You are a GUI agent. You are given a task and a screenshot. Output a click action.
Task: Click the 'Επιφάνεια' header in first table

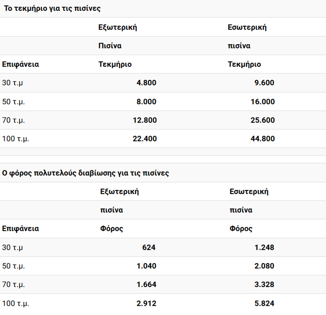coord(20,64)
